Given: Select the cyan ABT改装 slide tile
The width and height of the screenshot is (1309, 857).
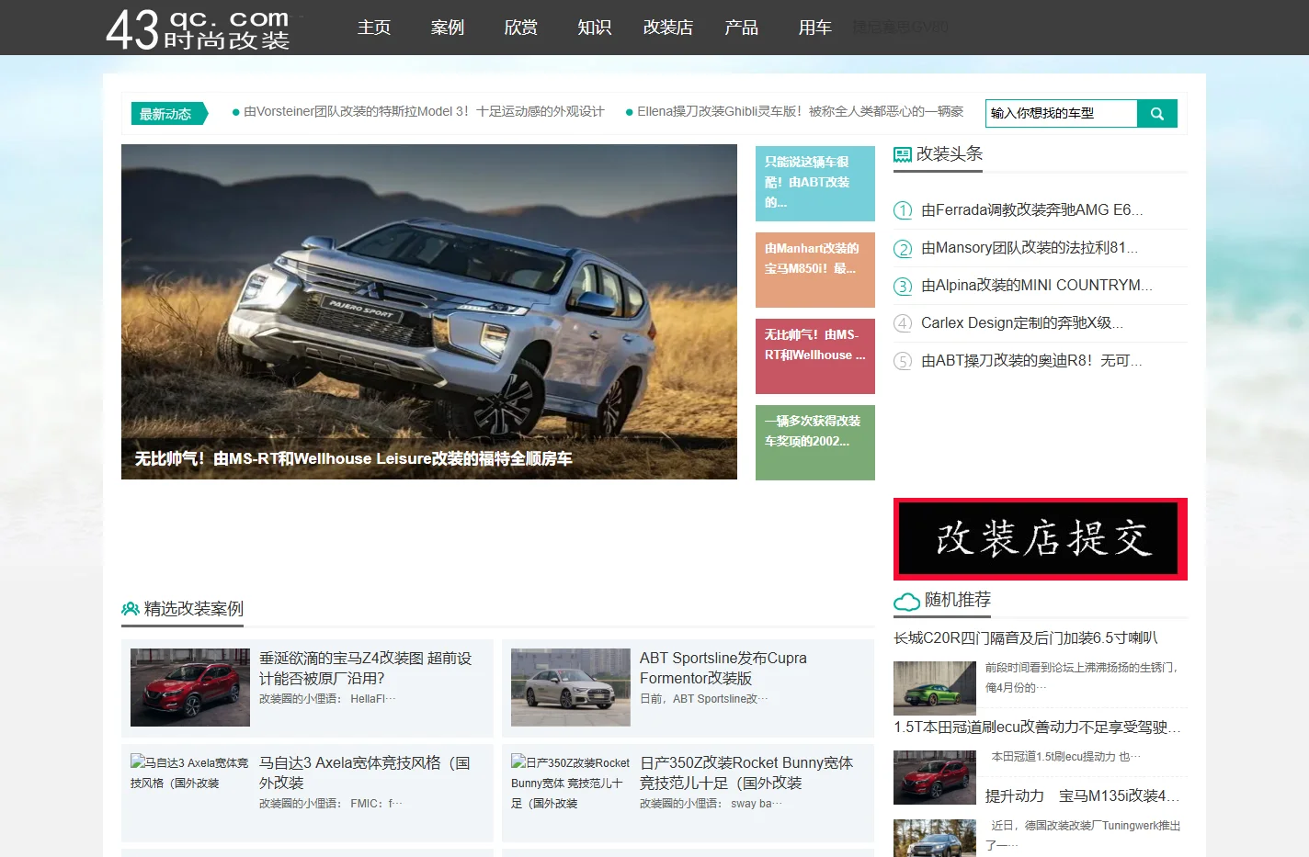Looking at the screenshot, I should [x=815, y=183].
